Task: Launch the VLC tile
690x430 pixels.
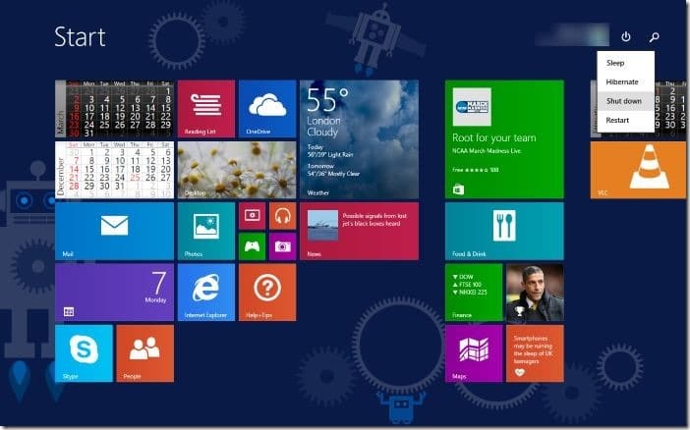Action: pyautogui.click(x=638, y=170)
